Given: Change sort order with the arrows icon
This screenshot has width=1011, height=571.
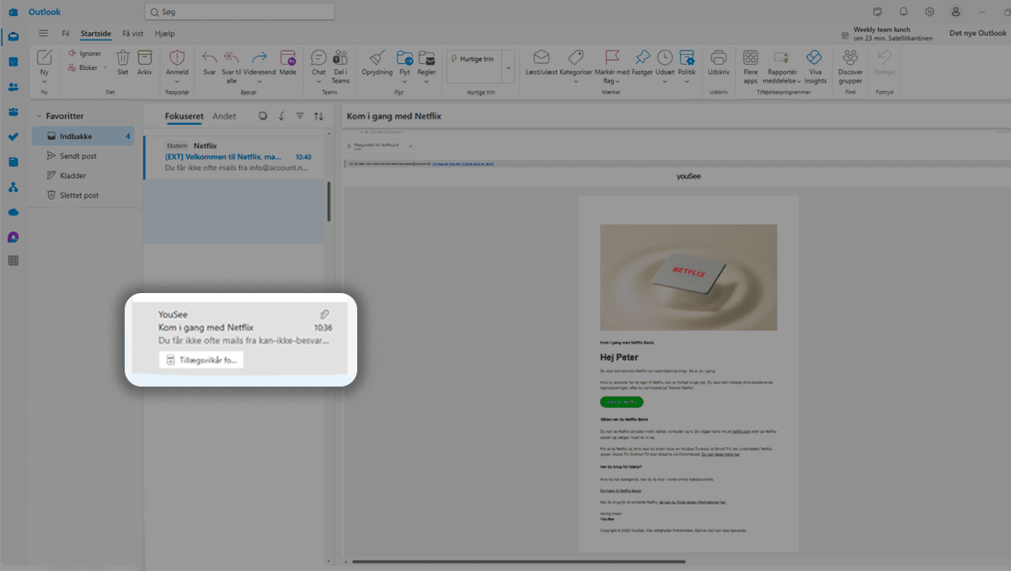Looking at the screenshot, I should coord(318,116).
